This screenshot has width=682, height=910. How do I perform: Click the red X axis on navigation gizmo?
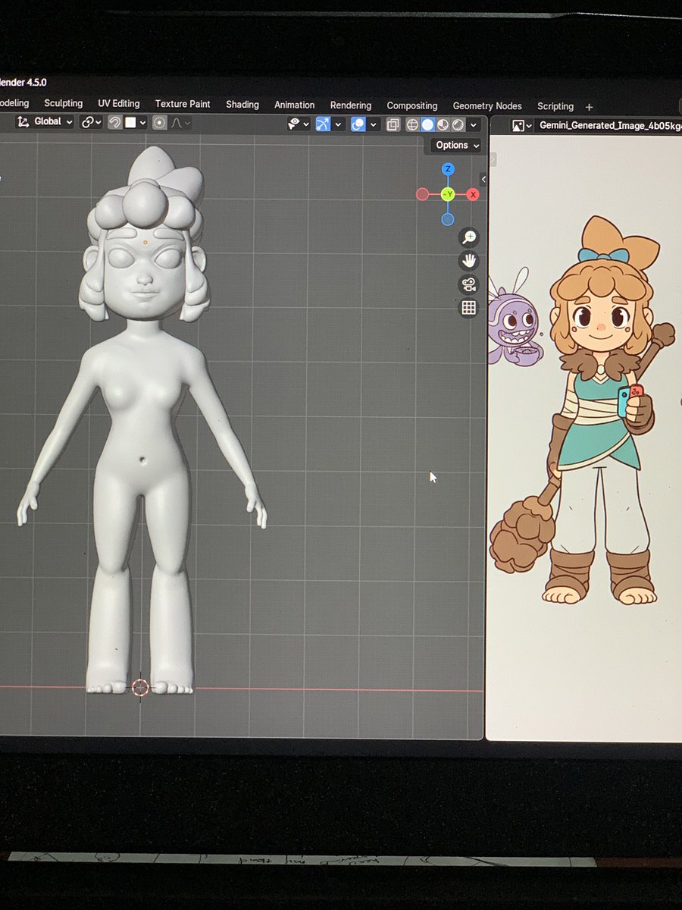473,194
